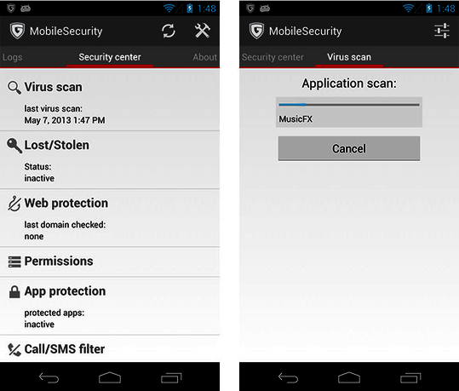
Task: Tap the MobileSecurity shield logo on left screen
Action: [x=17, y=31]
